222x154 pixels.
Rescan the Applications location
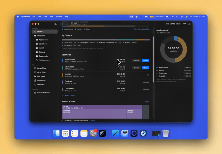point(136,61)
